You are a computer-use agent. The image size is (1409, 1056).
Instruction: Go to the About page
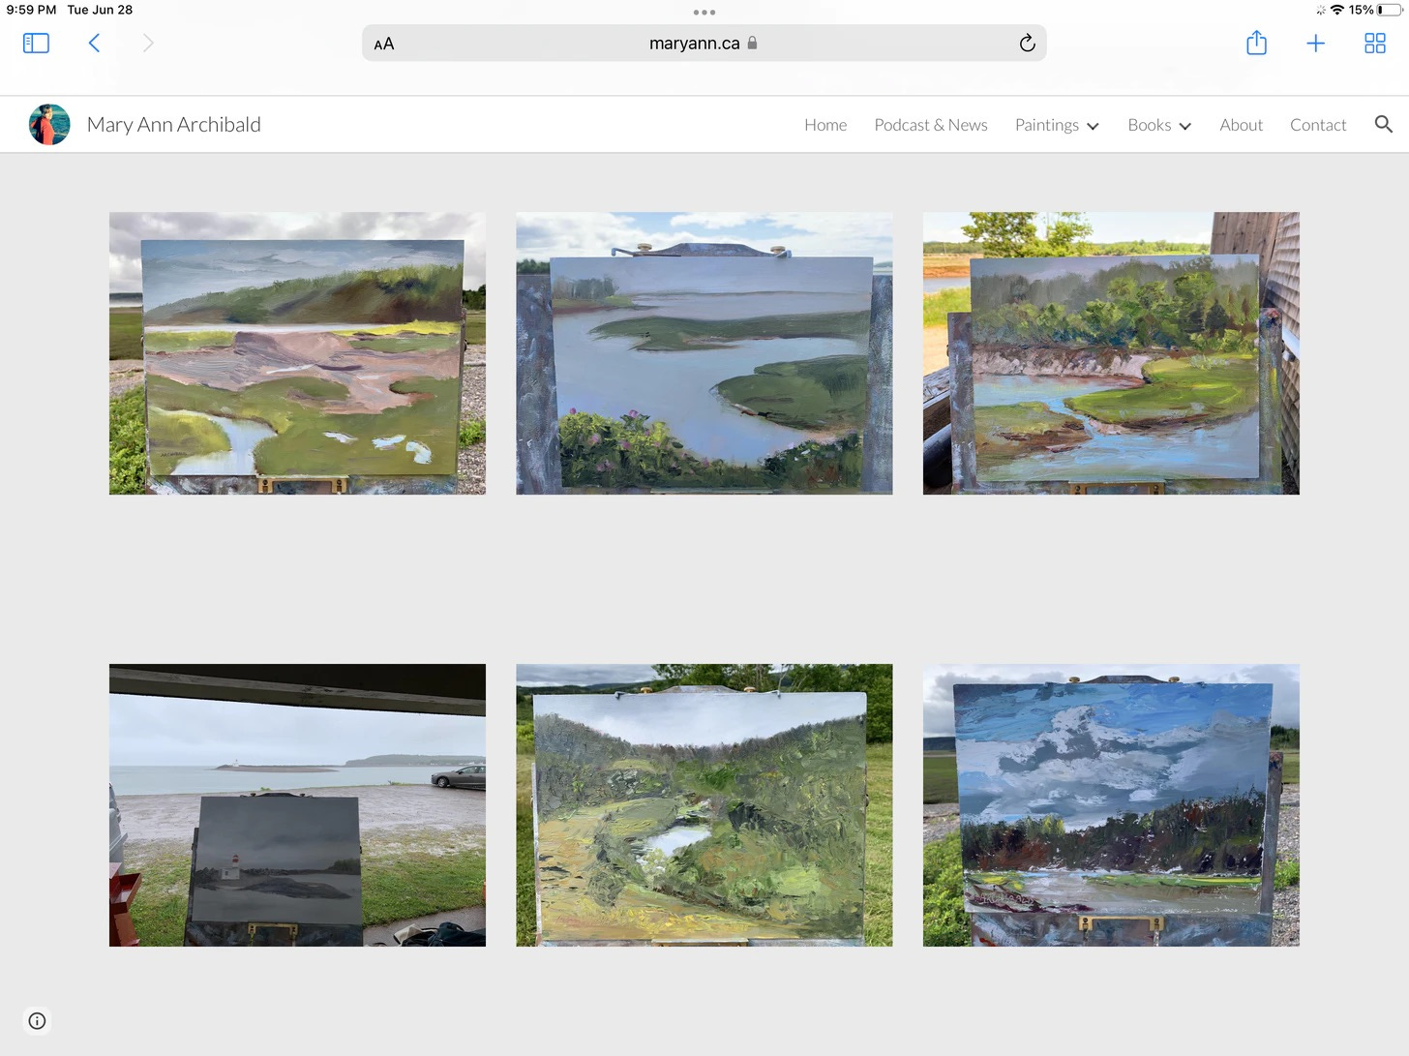pos(1241,125)
